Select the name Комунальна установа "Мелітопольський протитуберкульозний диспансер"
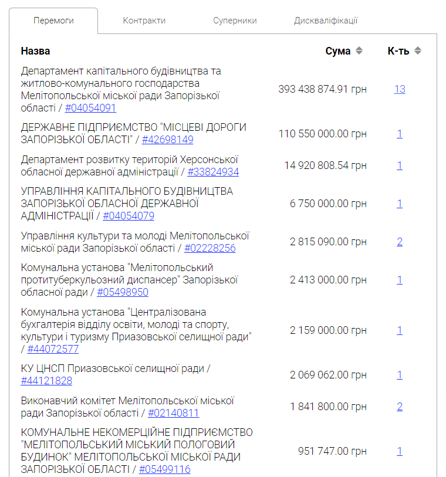Image resolution: width=446 pixels, height=477 pixels. point(117,274)
